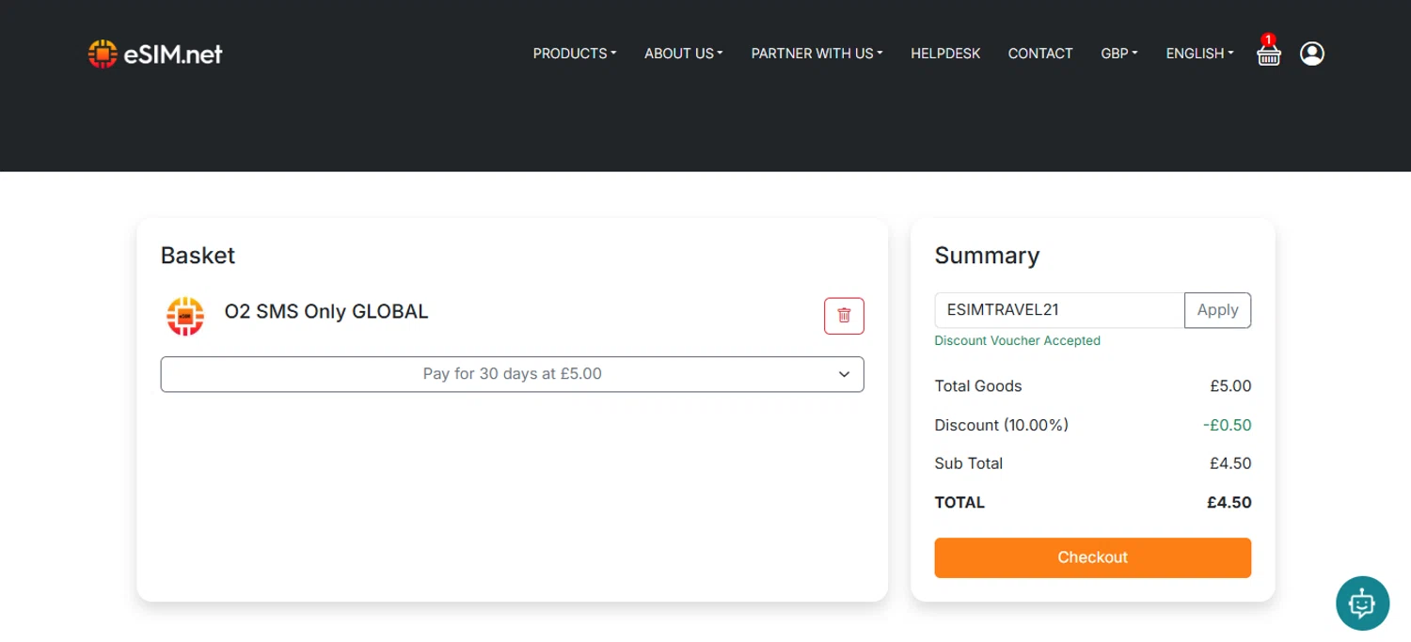Open the eSIM.net logo home link
This screenshot has height=642, width=1411.
[x=155, y=54]
